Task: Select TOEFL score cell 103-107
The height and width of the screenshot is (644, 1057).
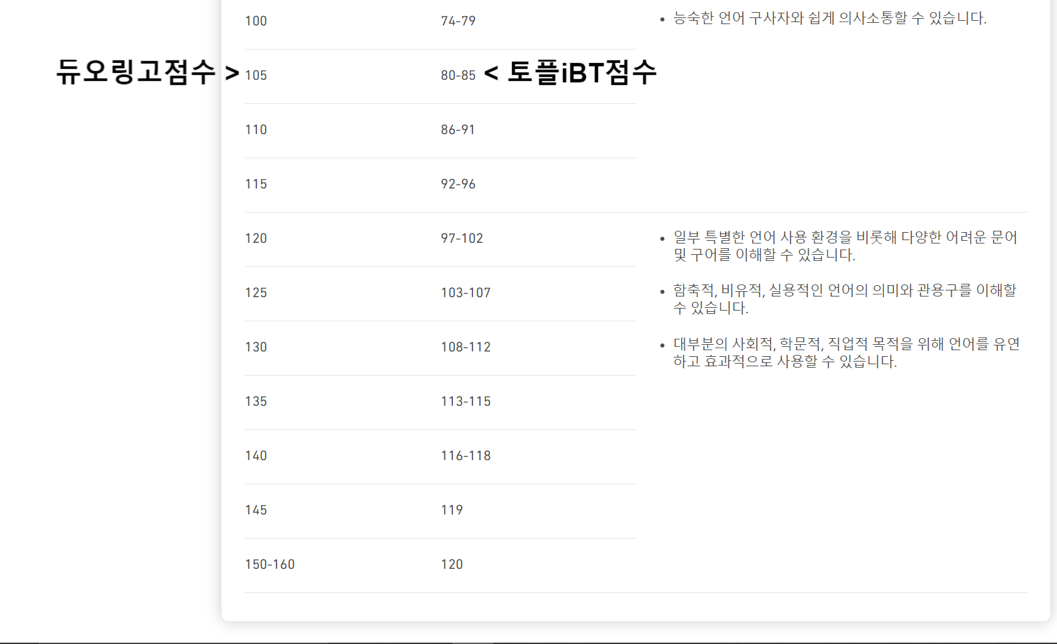Action: point(466,292)
